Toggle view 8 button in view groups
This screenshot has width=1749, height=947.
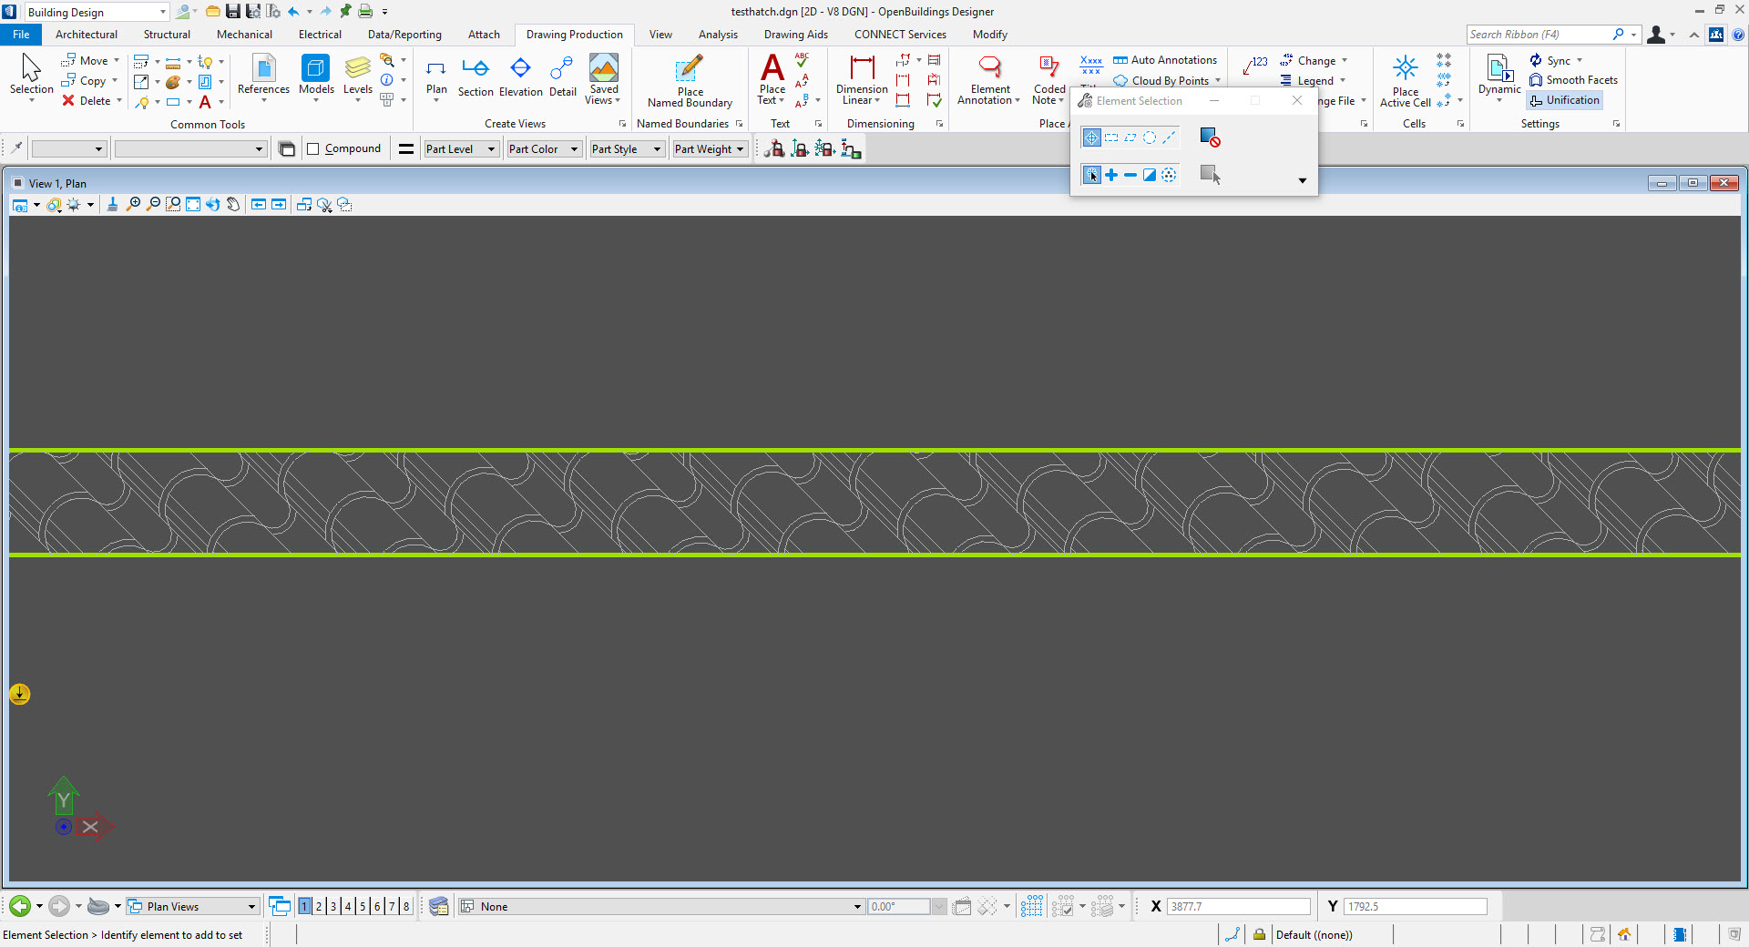406,906
